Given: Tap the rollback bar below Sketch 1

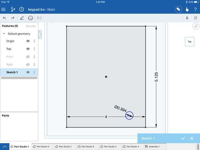Looking at the screenshot, I should (x=19, y=78).
